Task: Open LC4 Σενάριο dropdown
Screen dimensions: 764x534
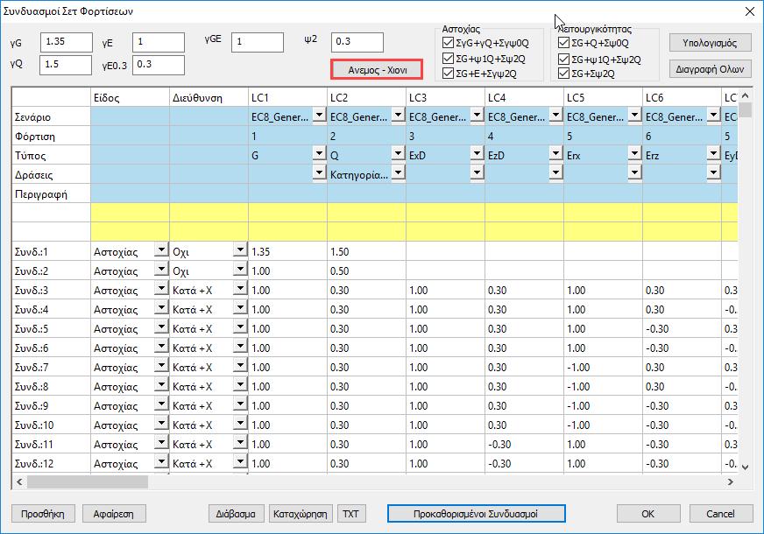Action: tap(556, 116)
